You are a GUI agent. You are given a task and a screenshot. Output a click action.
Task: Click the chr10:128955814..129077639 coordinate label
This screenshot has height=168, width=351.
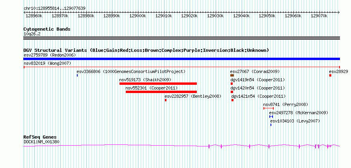(x=54, y=9)
